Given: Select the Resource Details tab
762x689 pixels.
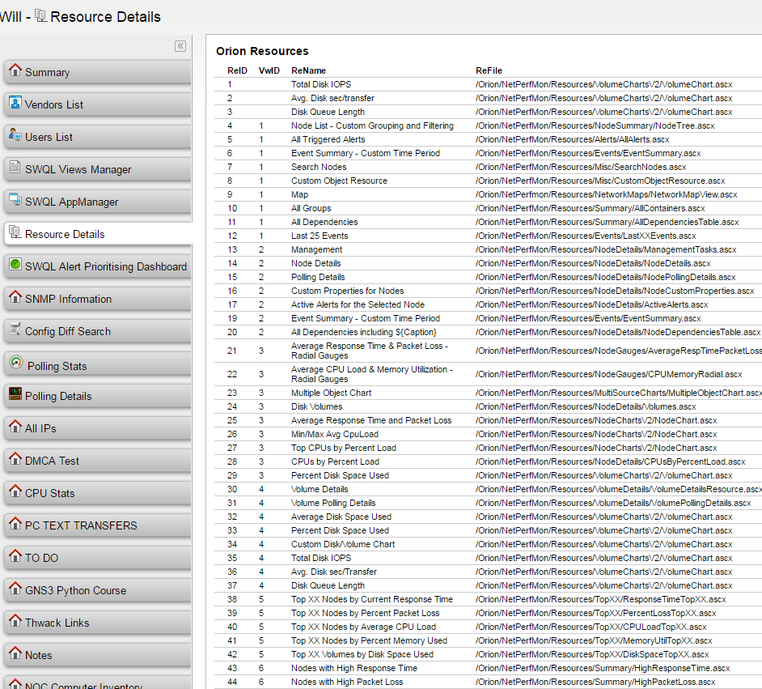Looking at the screenshot, I should point(99,234).
